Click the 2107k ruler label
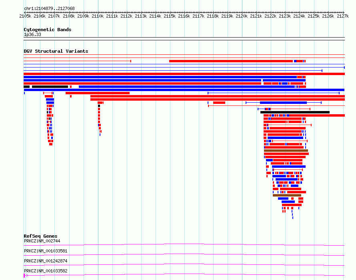The width and height of the screenshot is (356, 280). [x=54, y=16]
